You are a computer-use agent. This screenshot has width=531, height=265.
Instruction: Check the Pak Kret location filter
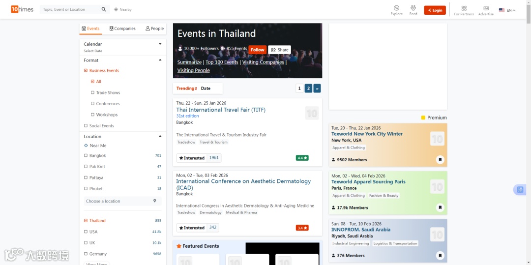point(86,167)
